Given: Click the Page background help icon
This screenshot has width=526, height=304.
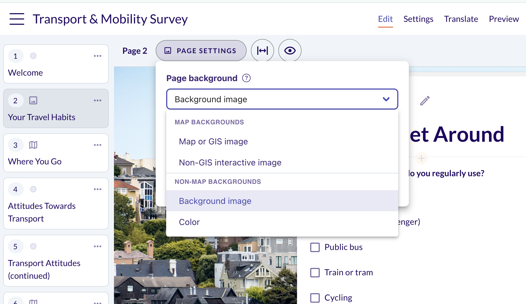Looking at the screenshot, I should point(246,78).
